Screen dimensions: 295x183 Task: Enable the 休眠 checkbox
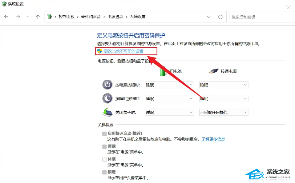105,159
